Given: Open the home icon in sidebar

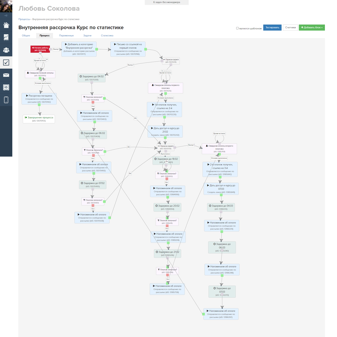Looking at the screenshot, I should tap(6, 25).
